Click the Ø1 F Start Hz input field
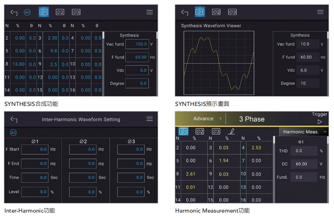Viewport: 334px width, 218px height. [34, 149]
